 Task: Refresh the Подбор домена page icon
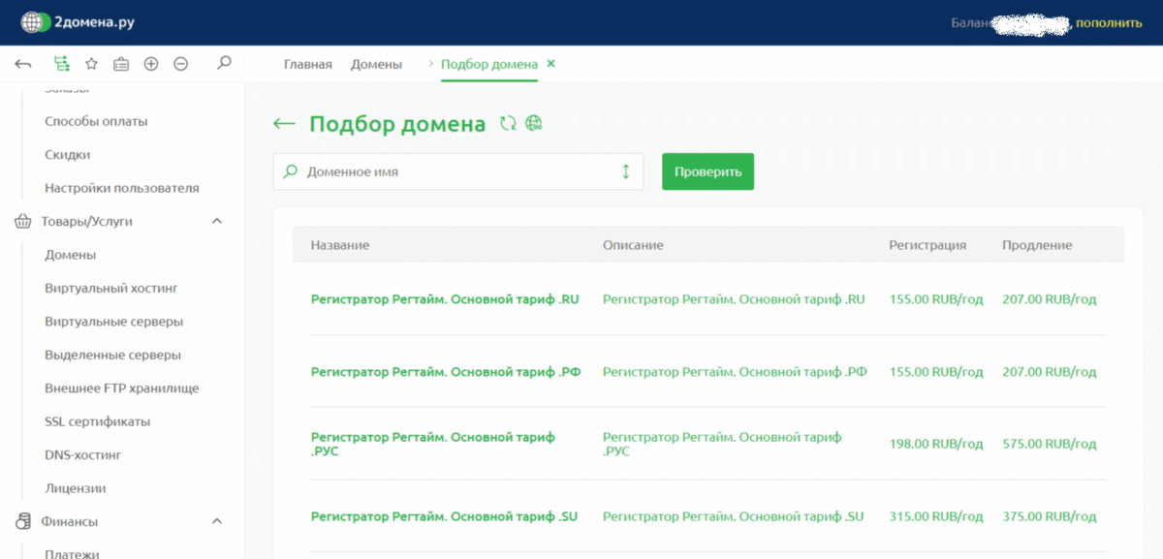pos(508,123)
